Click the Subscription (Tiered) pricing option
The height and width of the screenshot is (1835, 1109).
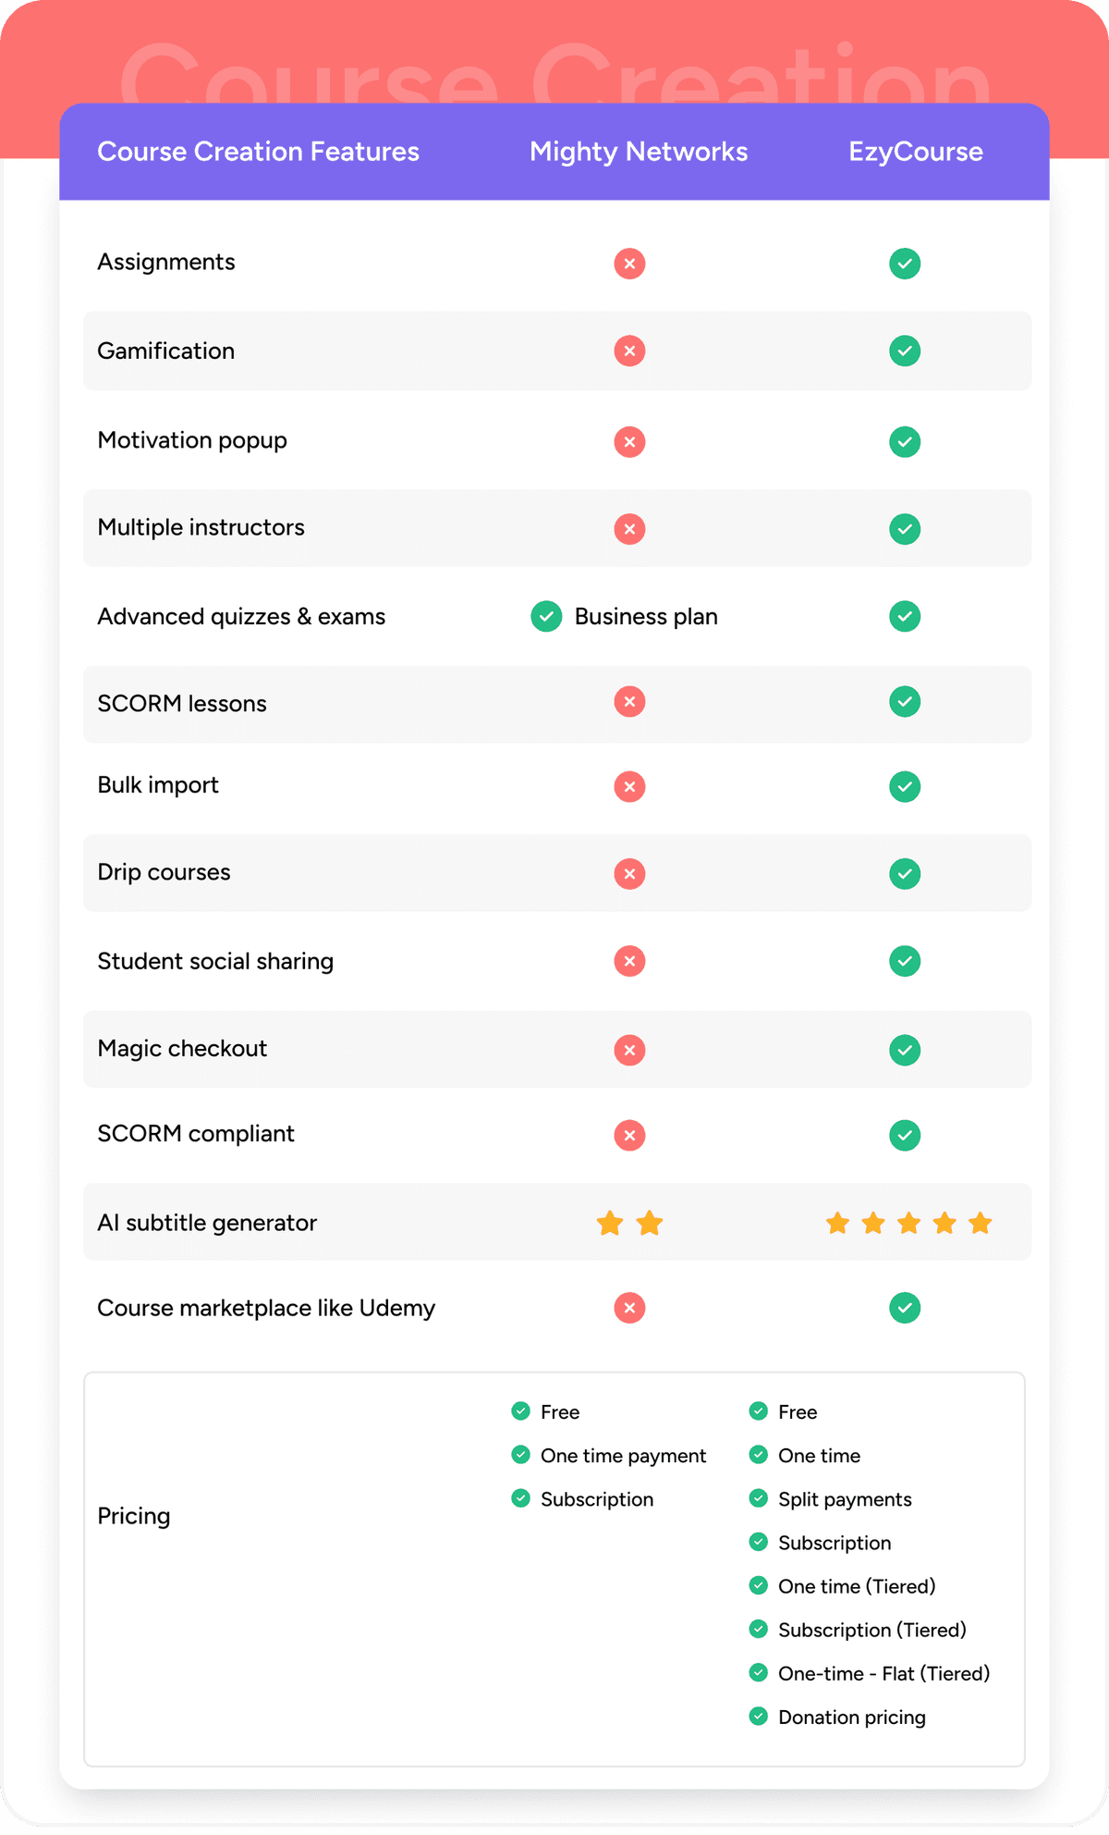click(x=871, y=1630)
